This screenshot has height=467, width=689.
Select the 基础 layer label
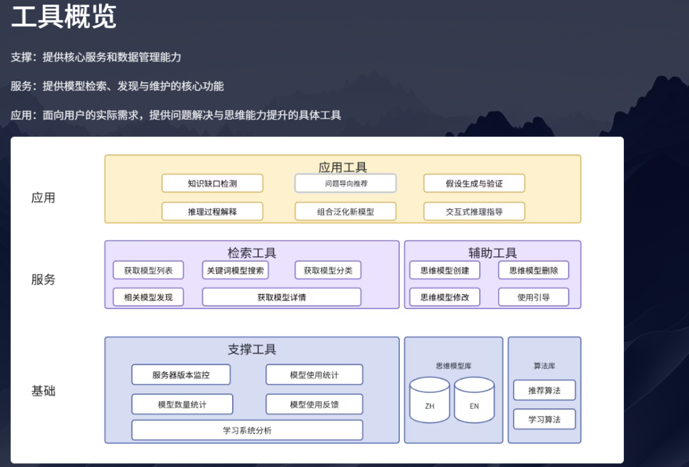[45, 391]
